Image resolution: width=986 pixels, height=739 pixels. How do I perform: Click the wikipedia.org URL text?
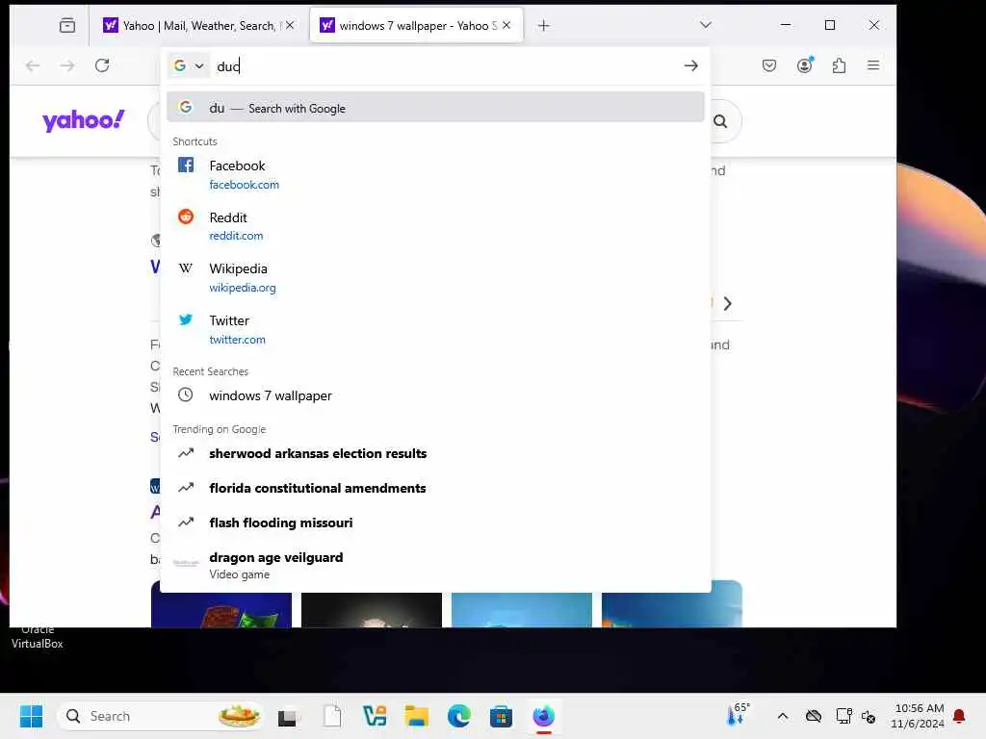pos(242,288)
